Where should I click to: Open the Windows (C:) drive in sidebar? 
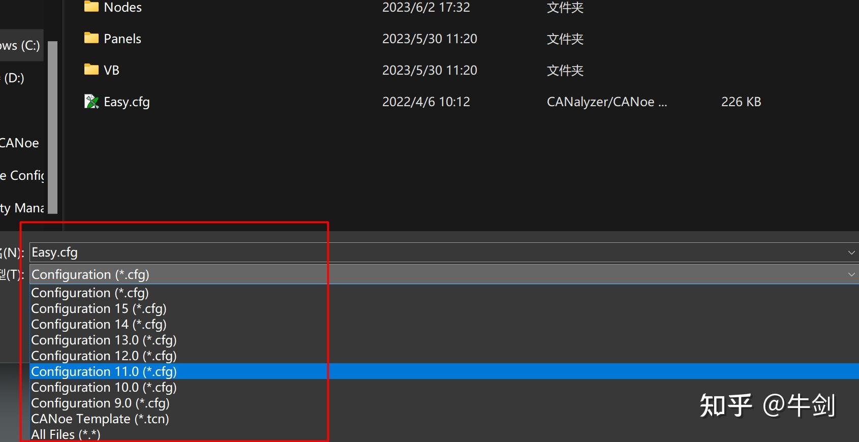pos(20,45)
